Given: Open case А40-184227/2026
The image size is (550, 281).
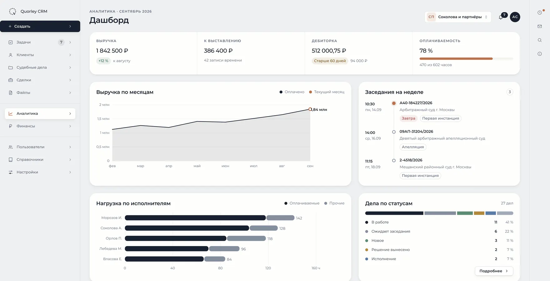Looking at the screenshot, I should pos(416,103).
